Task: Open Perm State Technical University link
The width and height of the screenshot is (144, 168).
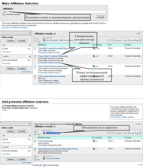Action: pos(53,56)
